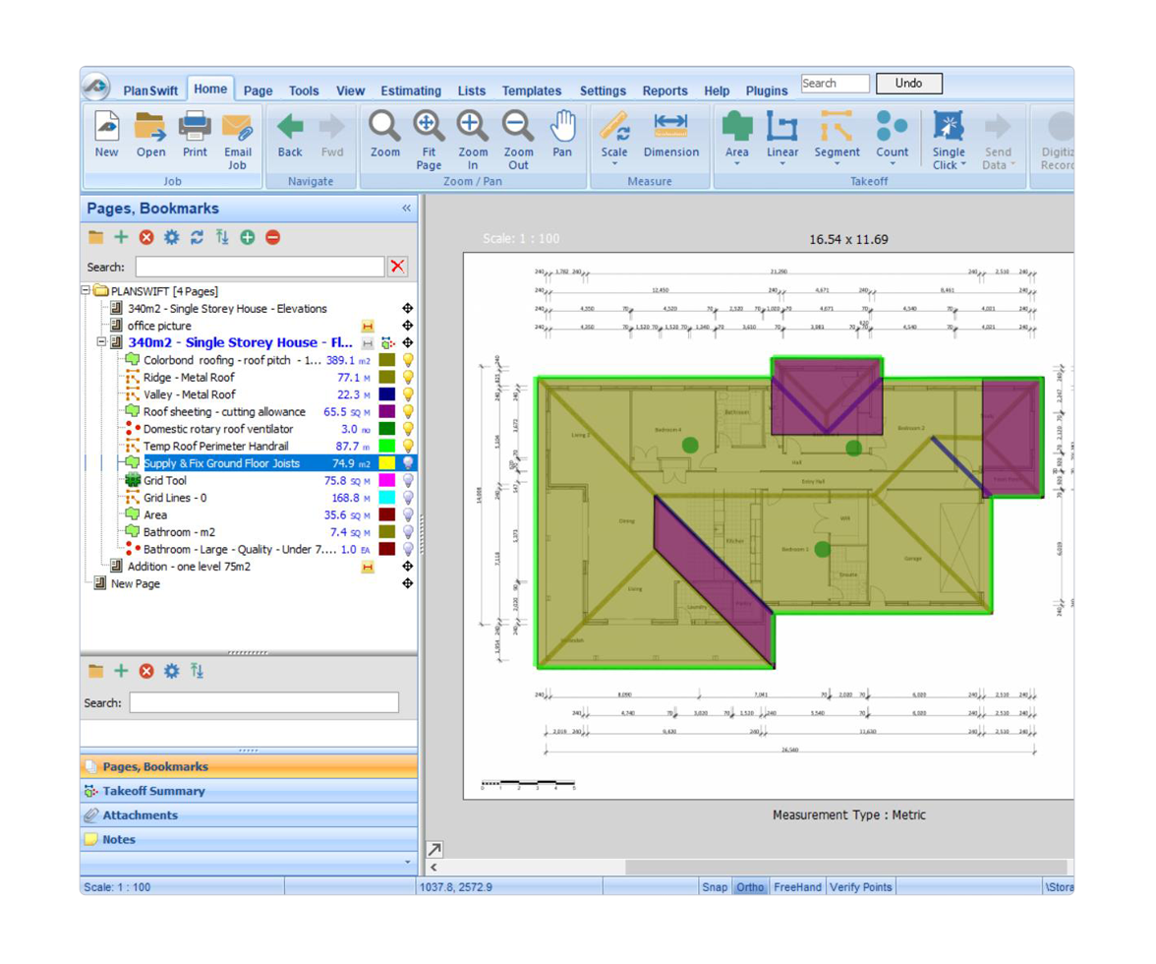Click the green circle plus expand-all icon
This screenshot has width=1156, height=964.
[x=248, y=237]
